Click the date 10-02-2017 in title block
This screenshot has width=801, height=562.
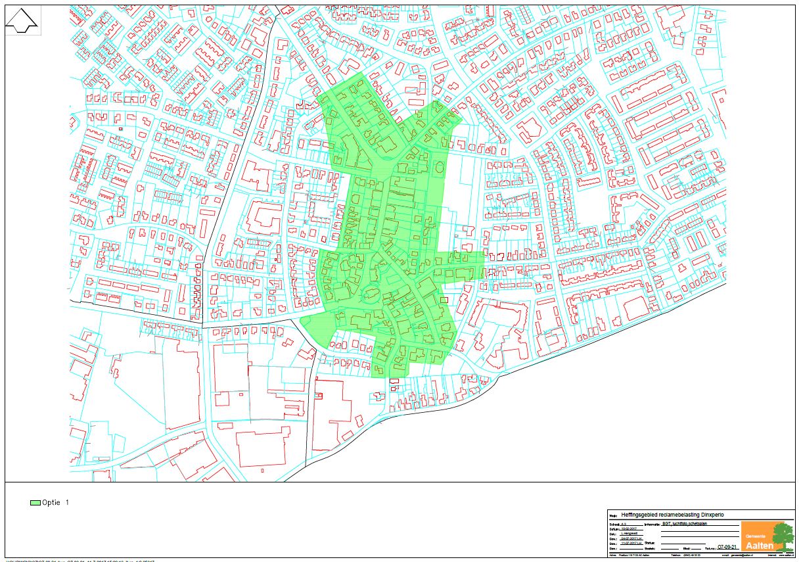tap(630, 529)
